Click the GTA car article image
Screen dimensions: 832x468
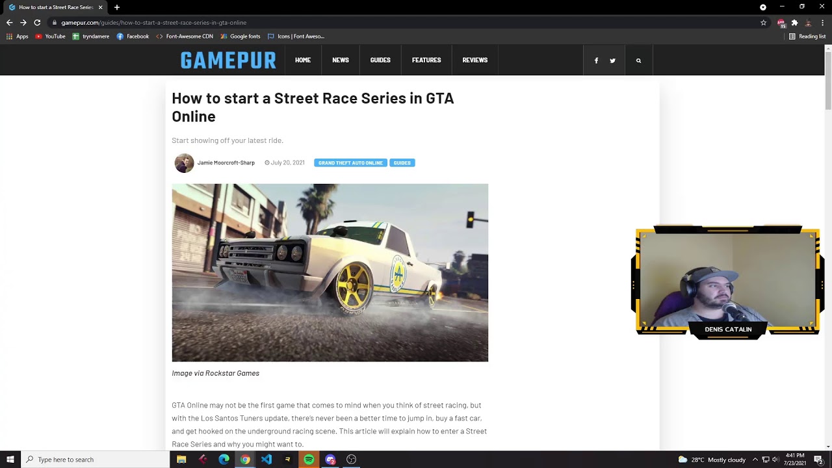(330, 272)
